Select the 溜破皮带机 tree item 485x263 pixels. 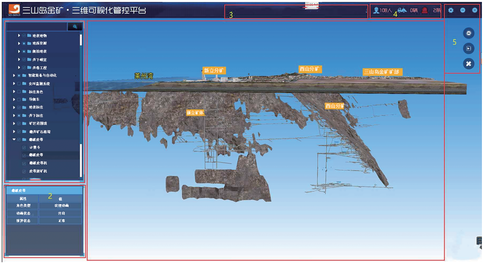coord(38,163)
